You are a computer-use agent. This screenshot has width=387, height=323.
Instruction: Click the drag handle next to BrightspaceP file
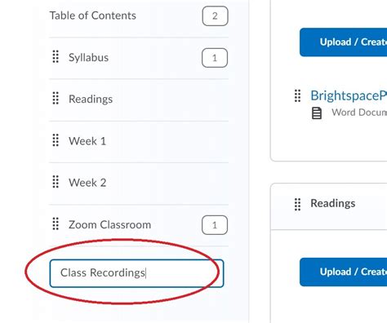coord(298,95)
